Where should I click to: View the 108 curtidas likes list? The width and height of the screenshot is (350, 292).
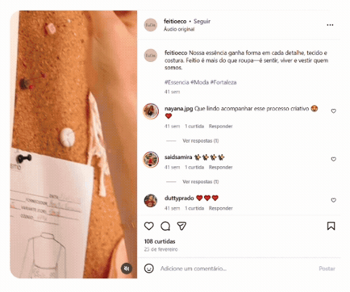click(159, 242)
